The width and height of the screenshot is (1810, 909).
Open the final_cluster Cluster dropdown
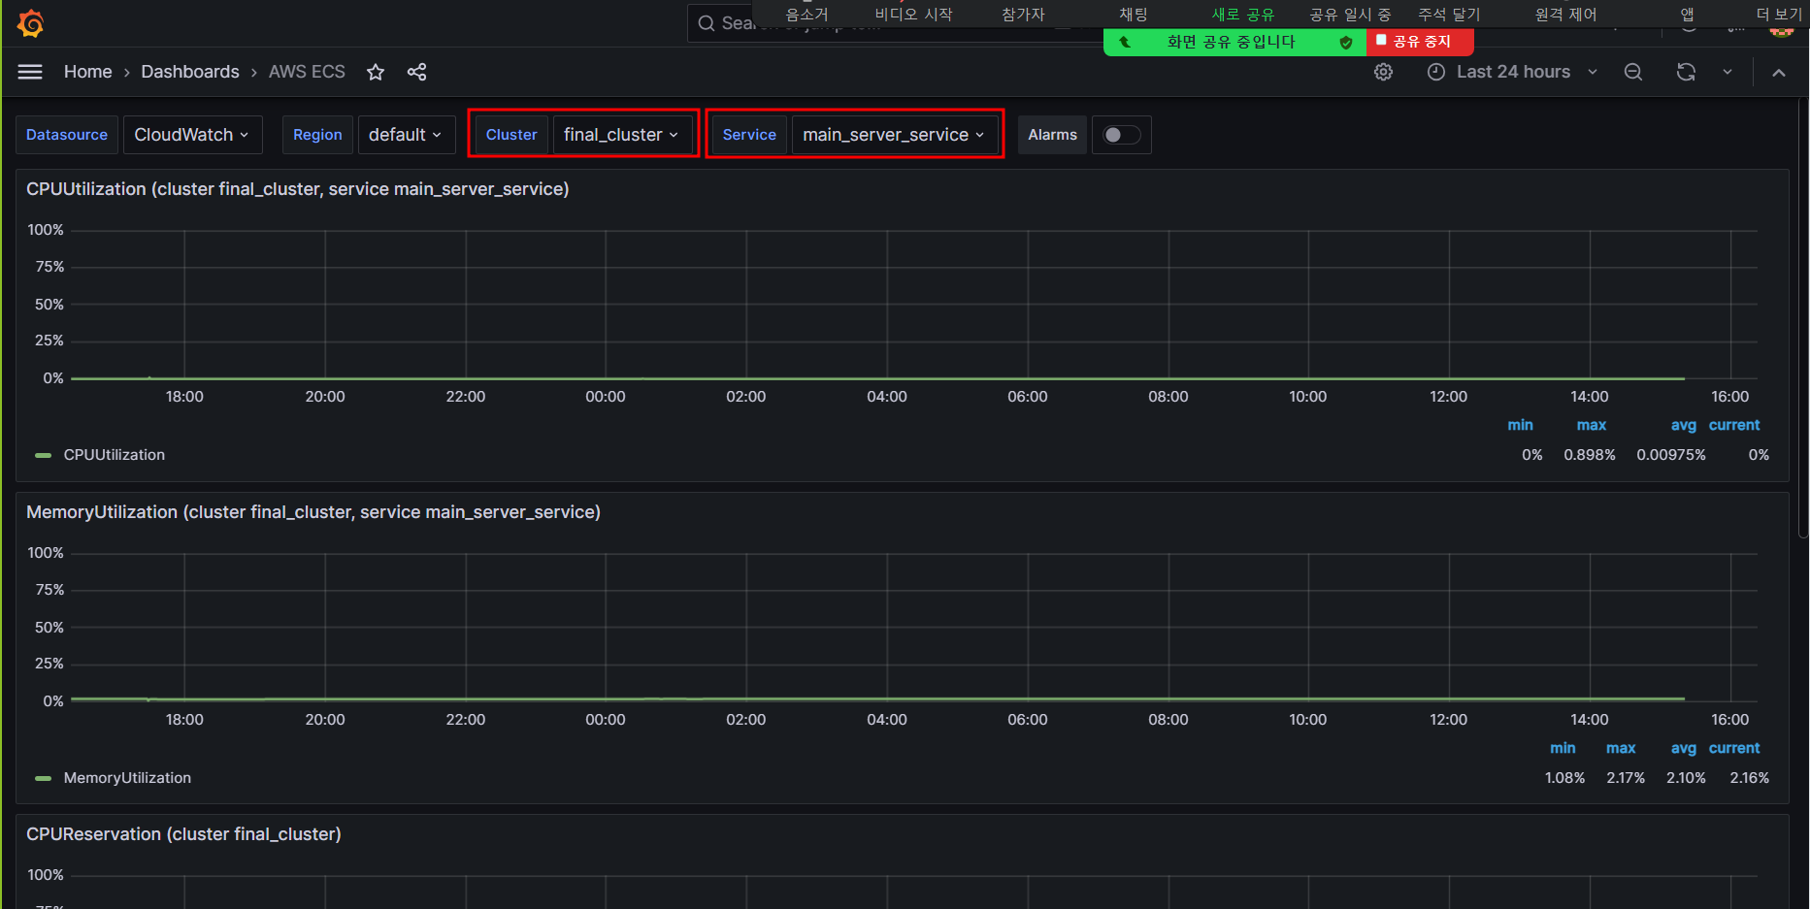[622, 135]
